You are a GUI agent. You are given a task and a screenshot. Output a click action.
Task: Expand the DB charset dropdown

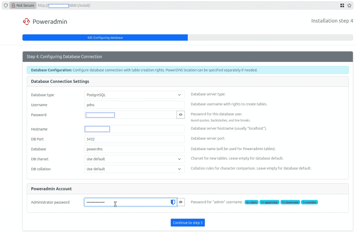(134, 159)
